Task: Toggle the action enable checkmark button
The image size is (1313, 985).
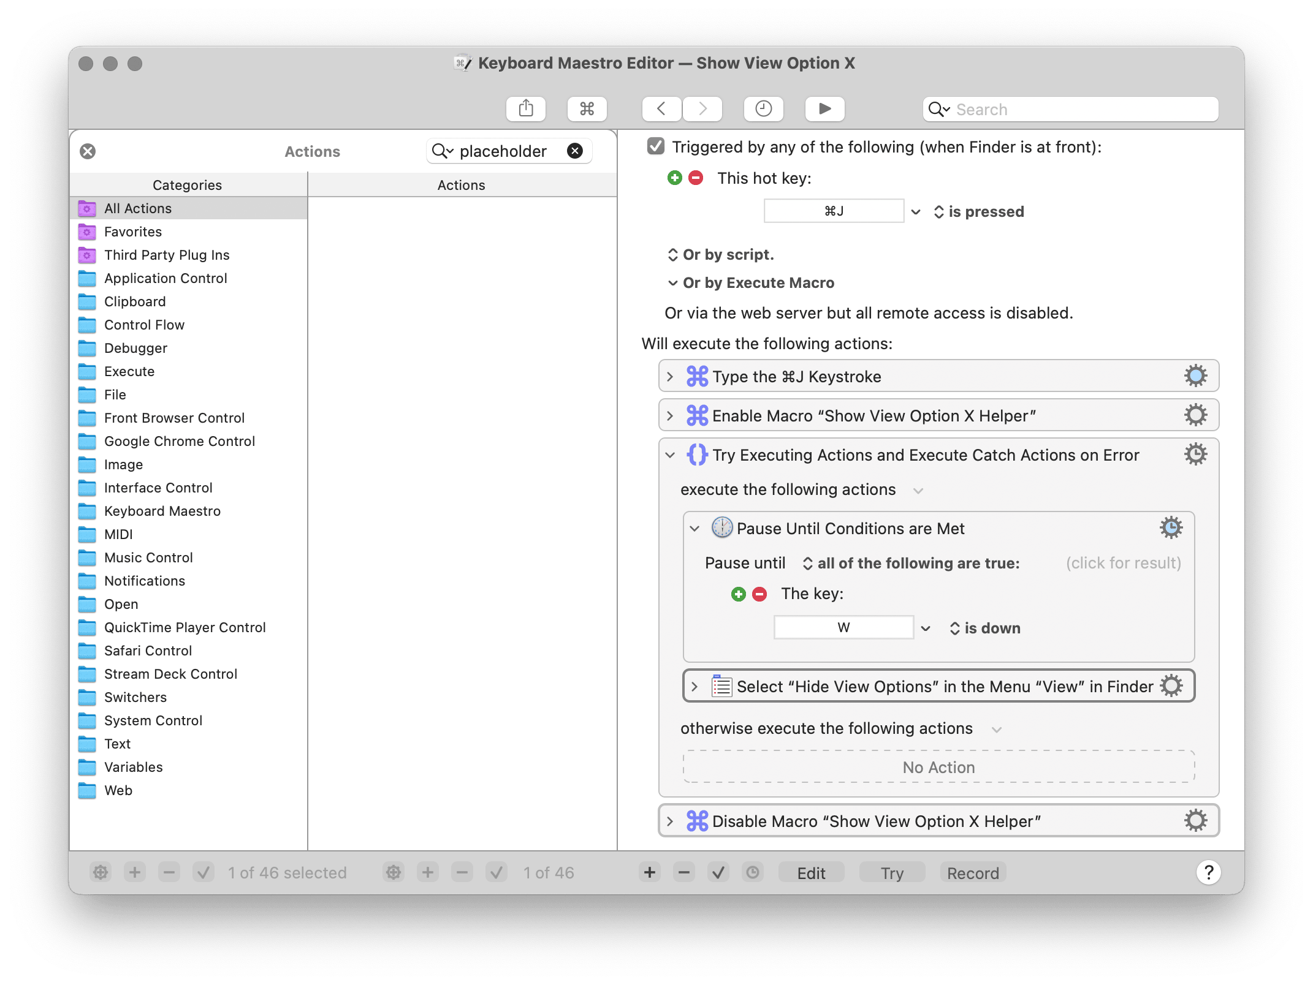Action: click(x=718, y=872)
